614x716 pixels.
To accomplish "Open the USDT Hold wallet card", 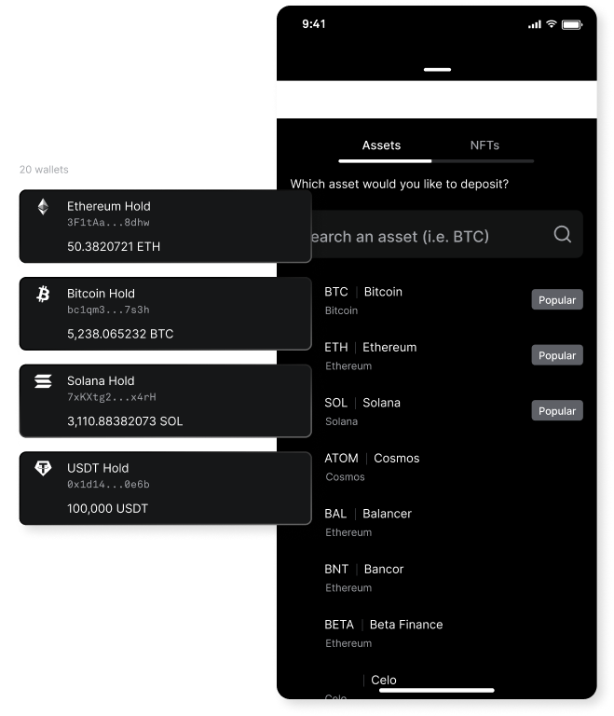I will (x=165, y=489).
